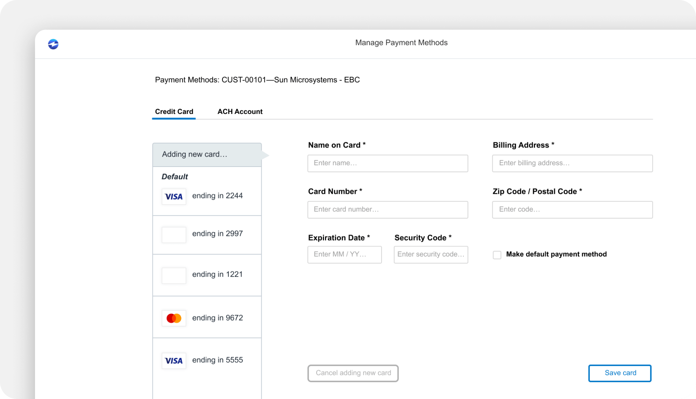Select the card ending in 9672

pos(217,318)
